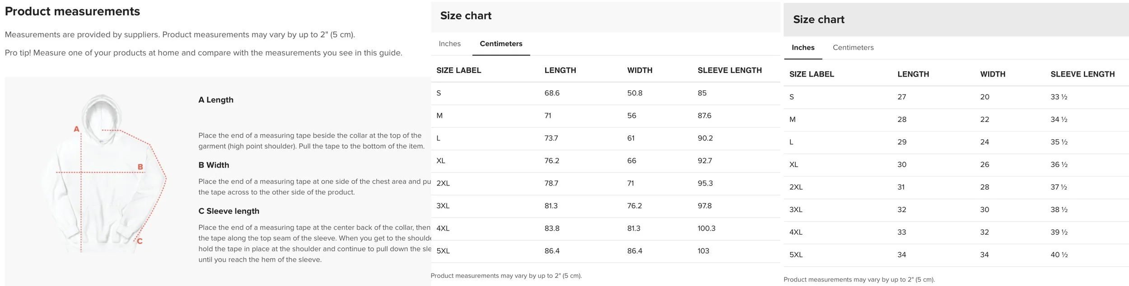1129x286 pixels.
Task: Click the A Length heading
Action: pos(216,100)
